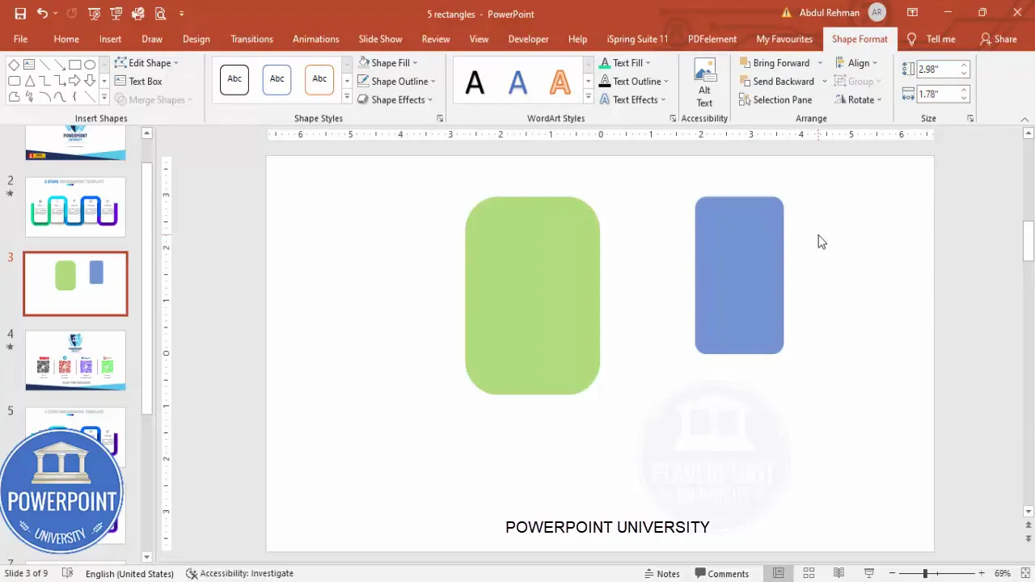1035x582 pixels.
Task: Open the iSpring Suite 11 tab
Action: click(x=637, y=39)
